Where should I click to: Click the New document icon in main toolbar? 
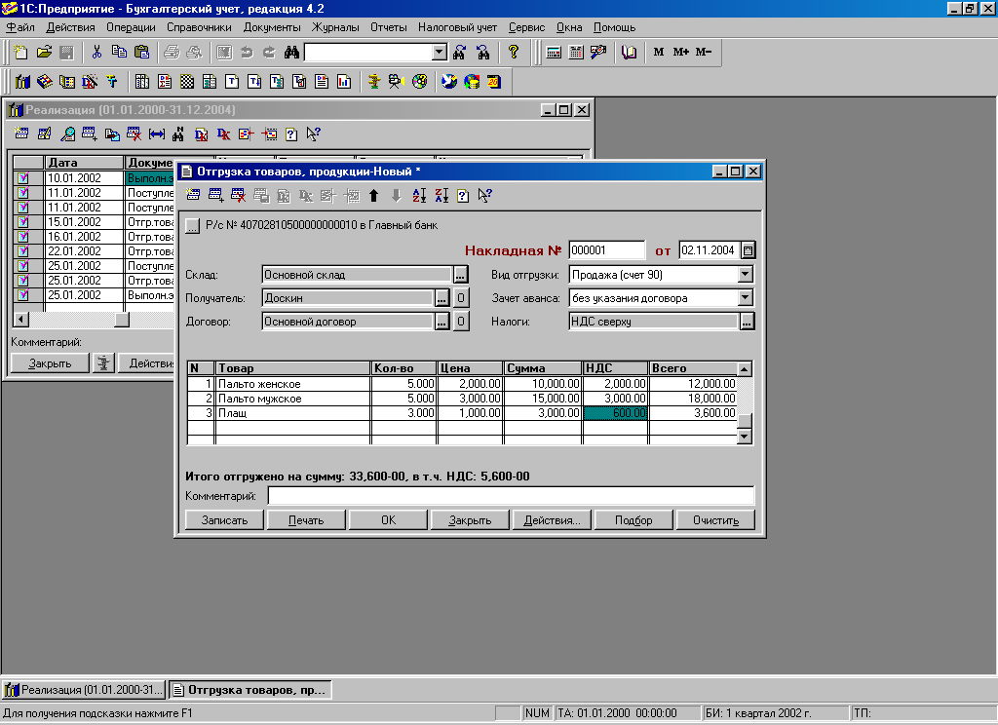coord(21,53)
